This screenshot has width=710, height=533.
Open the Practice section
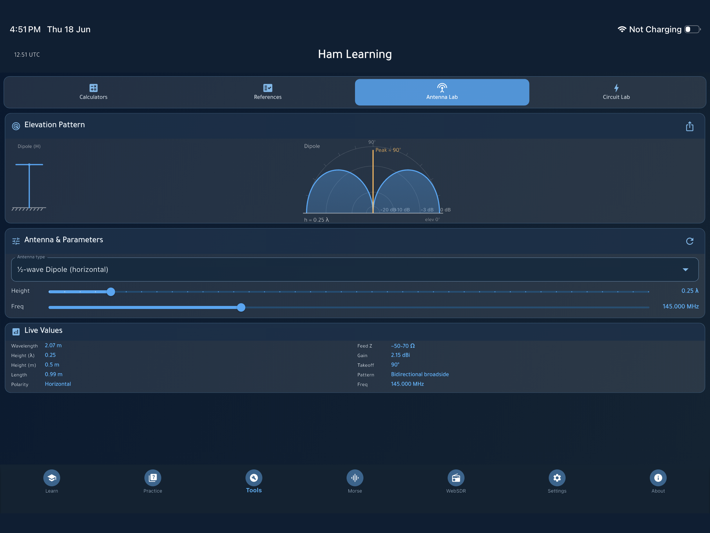(x=153, y=482)
